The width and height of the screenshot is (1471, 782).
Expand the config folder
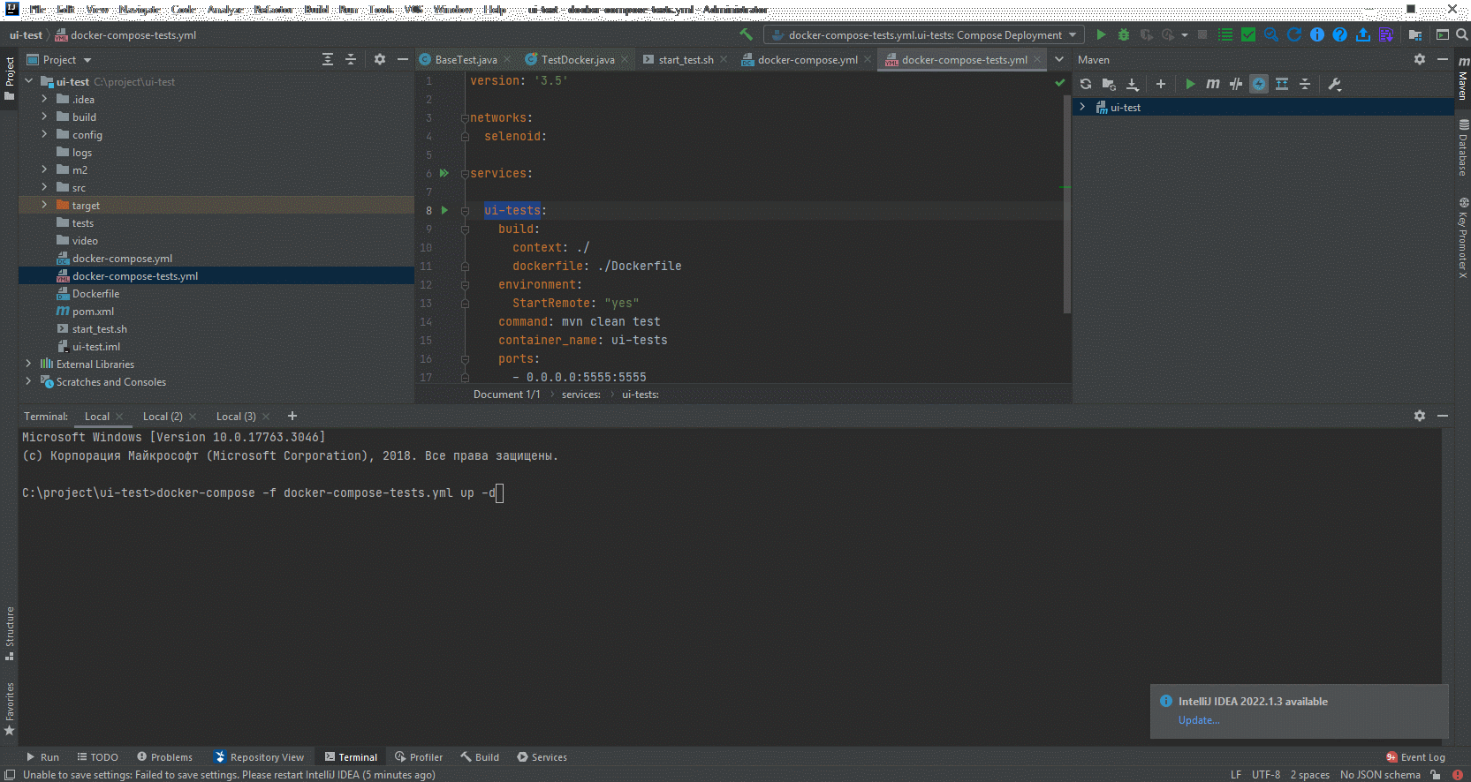(44, 134)
